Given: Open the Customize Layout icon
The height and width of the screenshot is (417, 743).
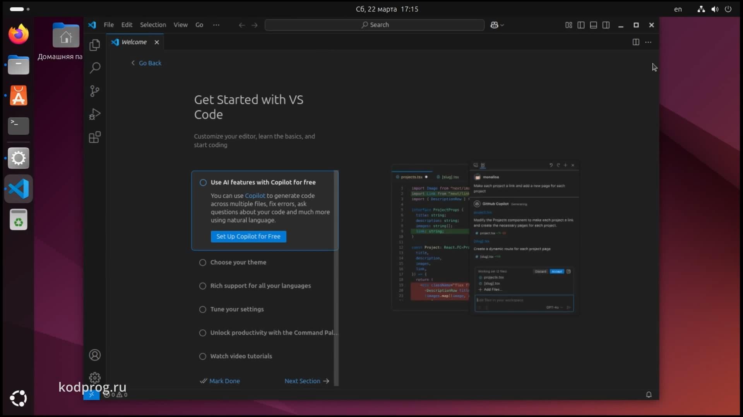Looking at the screenshot, I should [568, 25].
